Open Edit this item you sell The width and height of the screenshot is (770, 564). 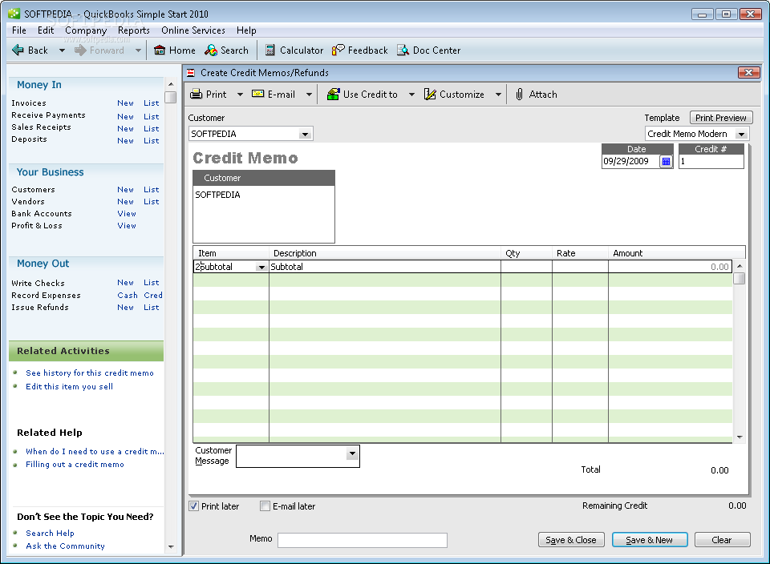pyautogui.click(x=69, y=386)
